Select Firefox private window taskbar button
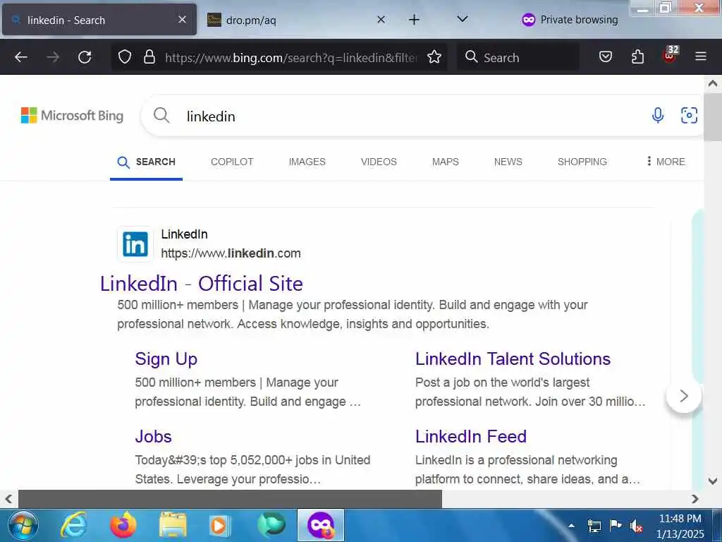The height and width of the screenshot is (542, 722). [x=321, y=525]
